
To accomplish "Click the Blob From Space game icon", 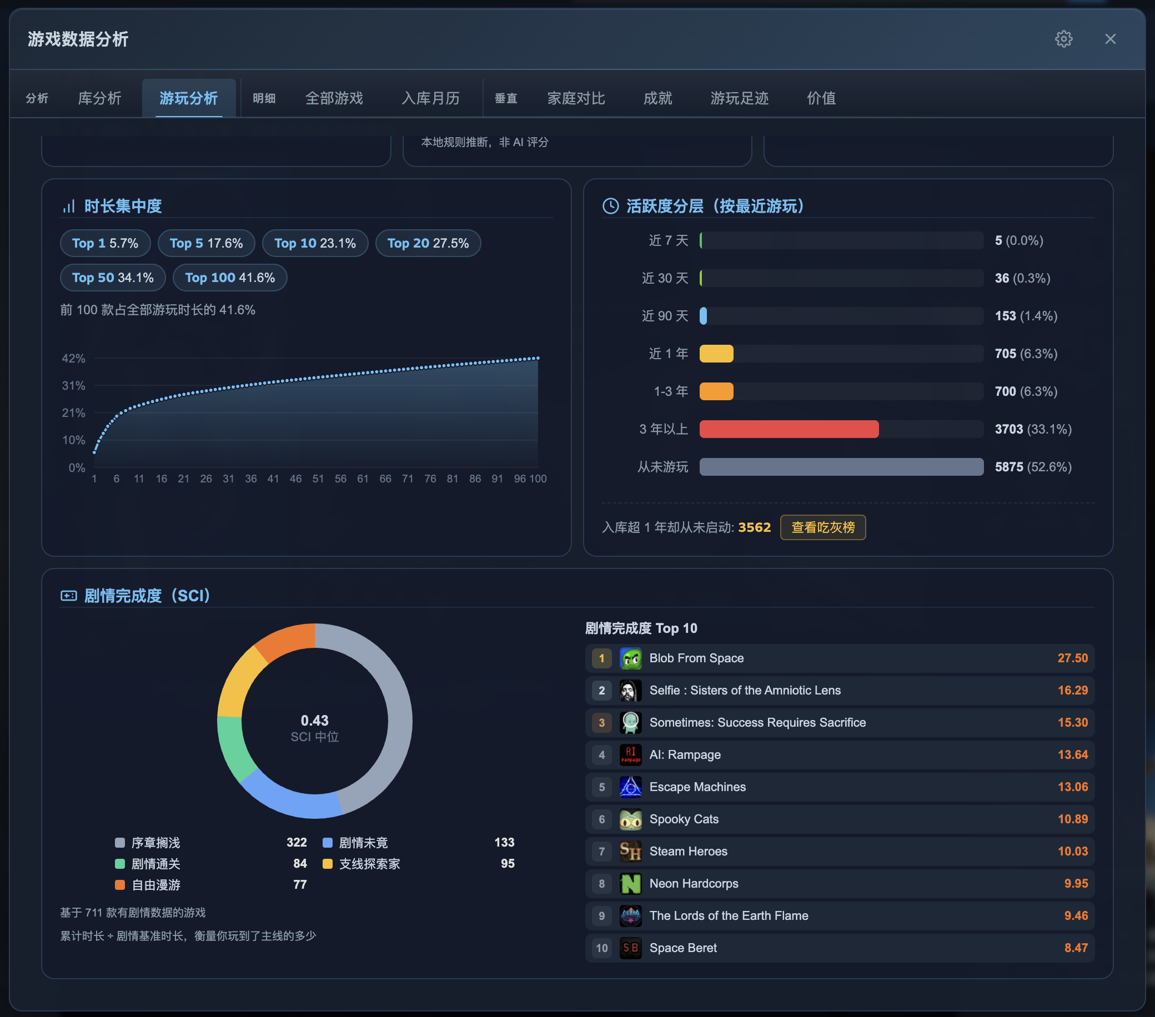I will pyautogui.click(x=630, y=658).
